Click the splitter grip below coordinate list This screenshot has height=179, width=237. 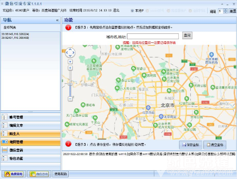(30, 112)
